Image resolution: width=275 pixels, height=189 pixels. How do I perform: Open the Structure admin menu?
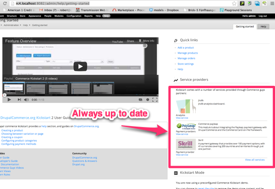(x=11, y=16)
